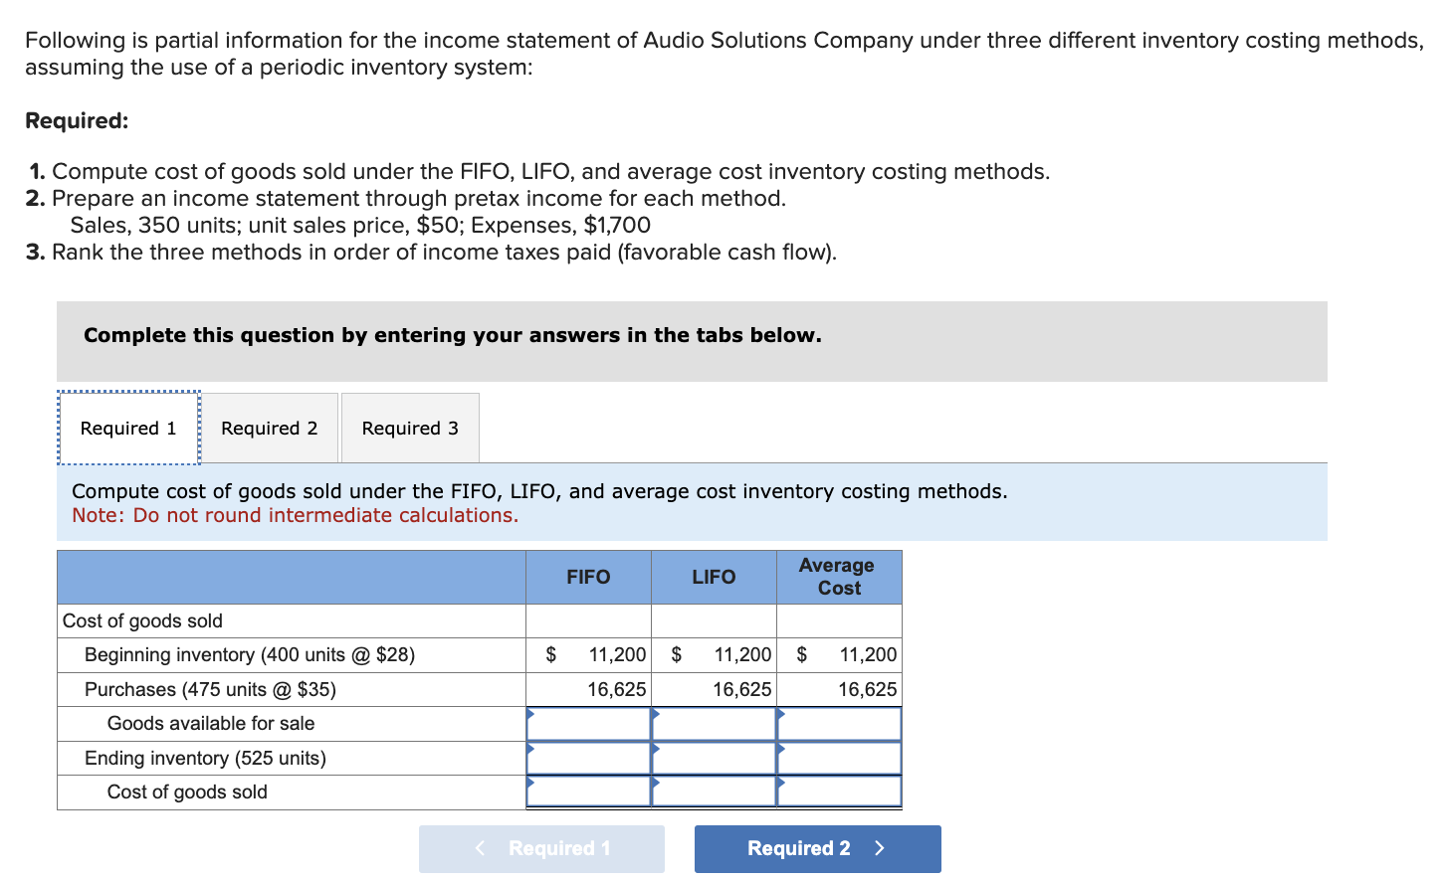Click the left chevron on Required 1 button
Image resolution: width=1449 pixels, height=881 pixels.
point(481,848)
